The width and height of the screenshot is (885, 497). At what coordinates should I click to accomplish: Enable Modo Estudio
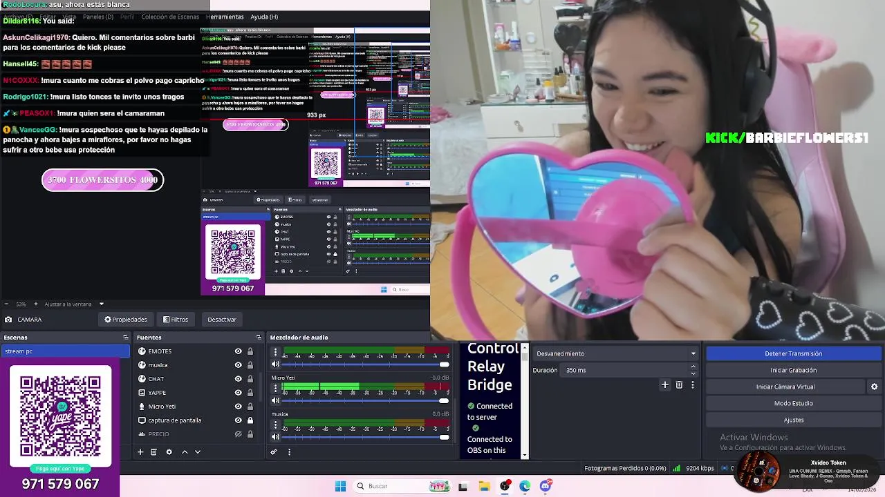[793, 403]
